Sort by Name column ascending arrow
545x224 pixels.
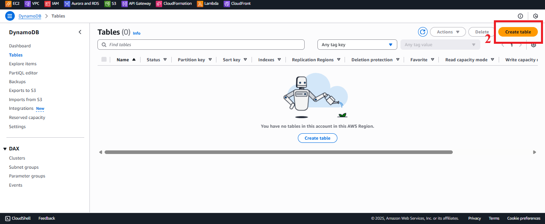(x=134, y=60)
